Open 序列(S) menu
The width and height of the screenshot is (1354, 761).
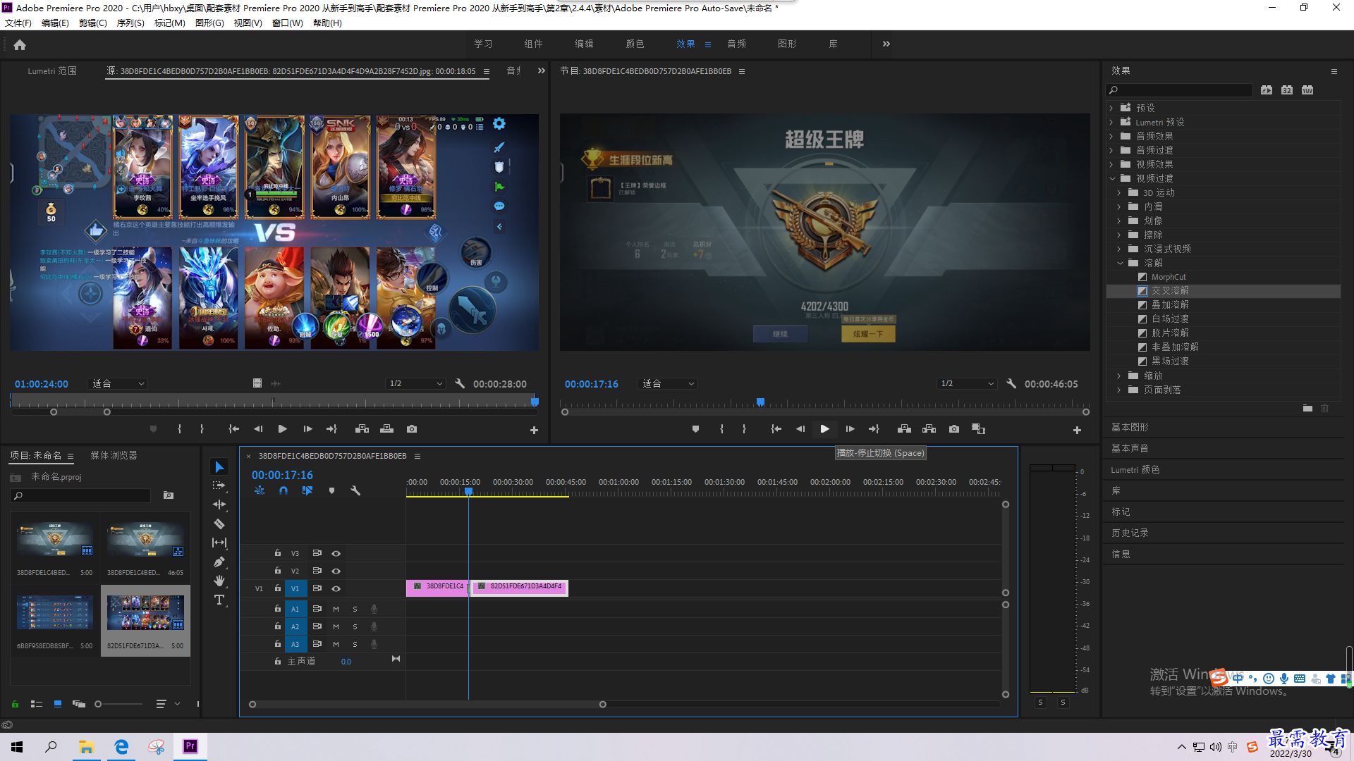(130, 23)
